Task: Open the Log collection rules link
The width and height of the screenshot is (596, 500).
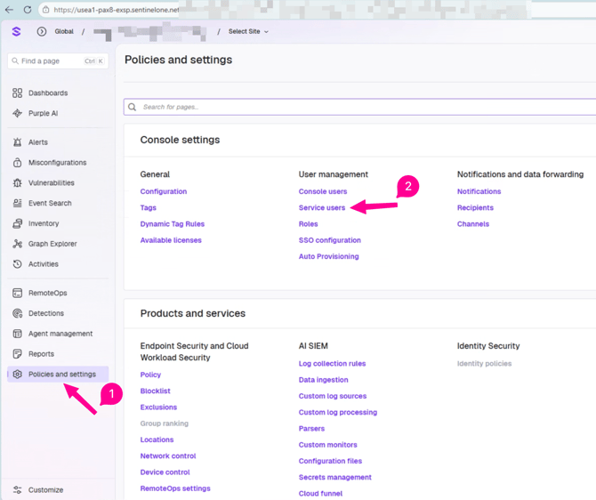Action: (x=332, y=364)
